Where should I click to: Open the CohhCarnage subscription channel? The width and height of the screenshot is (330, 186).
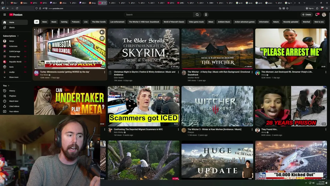point(15,51)
